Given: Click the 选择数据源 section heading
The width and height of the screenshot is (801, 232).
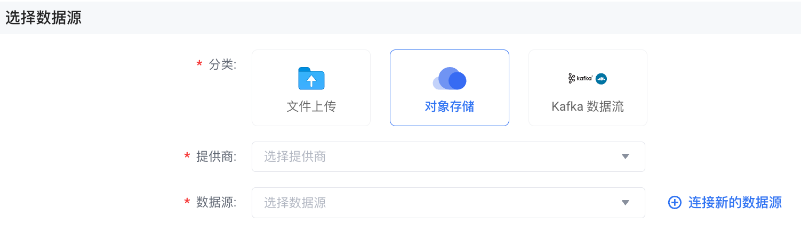Looking at the screenshot, I should click(x=43, y=18).
